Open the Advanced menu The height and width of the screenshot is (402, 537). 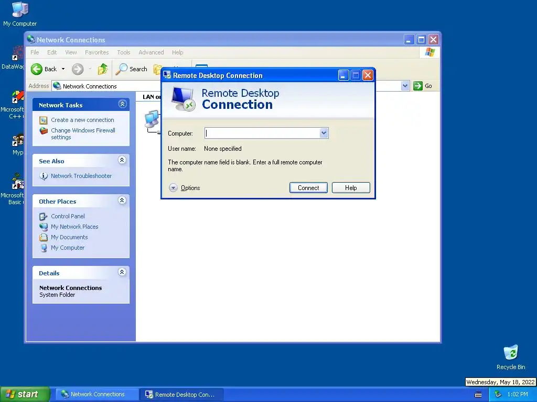[151, 52]
